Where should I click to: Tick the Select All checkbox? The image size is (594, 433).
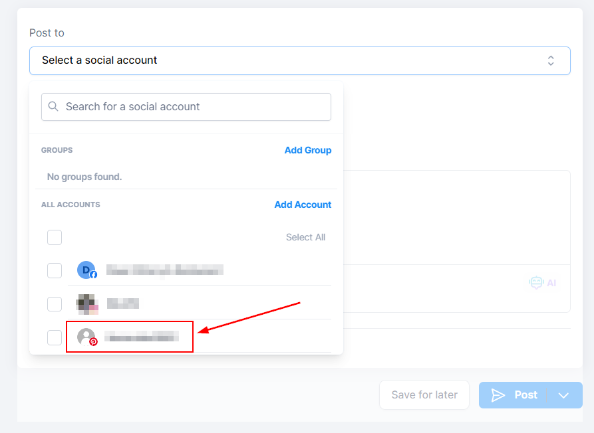55,237
